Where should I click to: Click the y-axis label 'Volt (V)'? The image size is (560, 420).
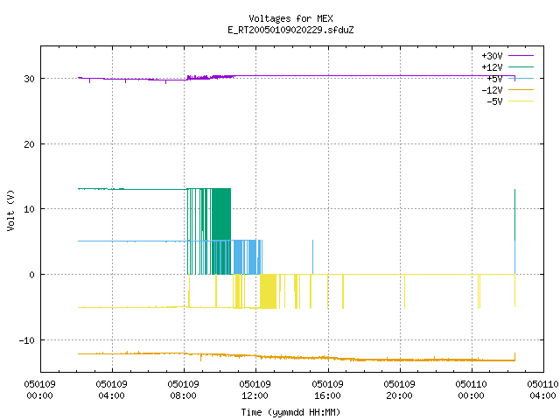pyautogui.click(x=10, y=210)
